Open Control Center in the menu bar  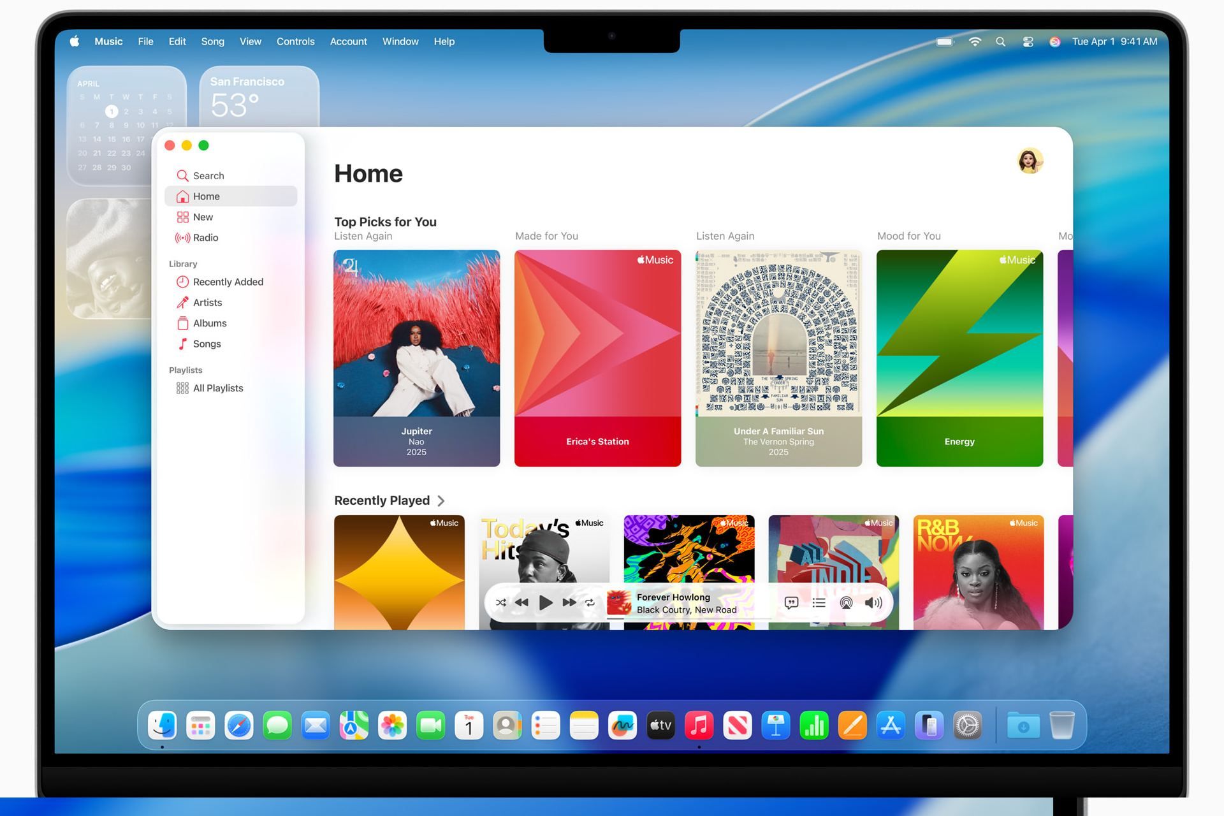tap(1028, 41)
